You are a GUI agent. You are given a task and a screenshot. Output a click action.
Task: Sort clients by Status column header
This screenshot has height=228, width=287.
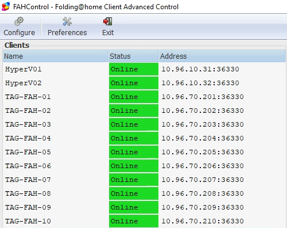click(133, 56)
